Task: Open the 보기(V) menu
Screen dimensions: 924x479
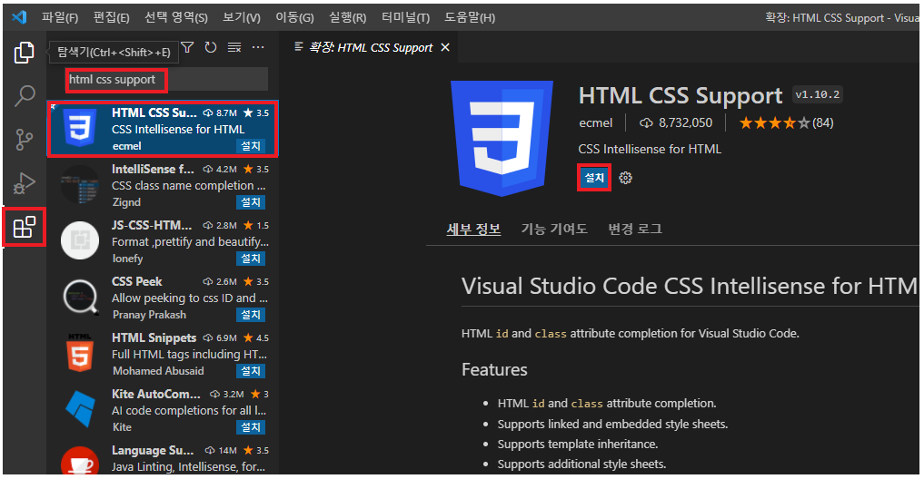Action: (241, 17)
